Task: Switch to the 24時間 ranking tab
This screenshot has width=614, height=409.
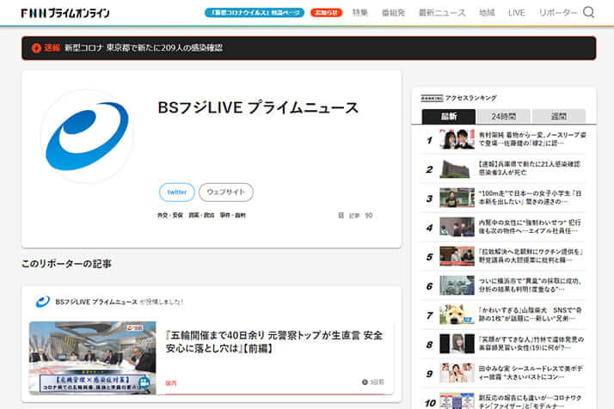Action: click(504, 116)
